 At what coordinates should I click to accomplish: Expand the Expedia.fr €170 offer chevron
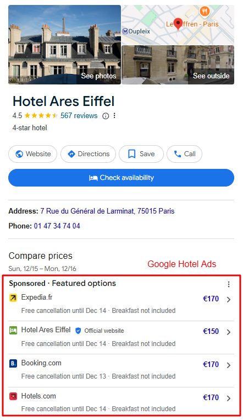point(229,300)
